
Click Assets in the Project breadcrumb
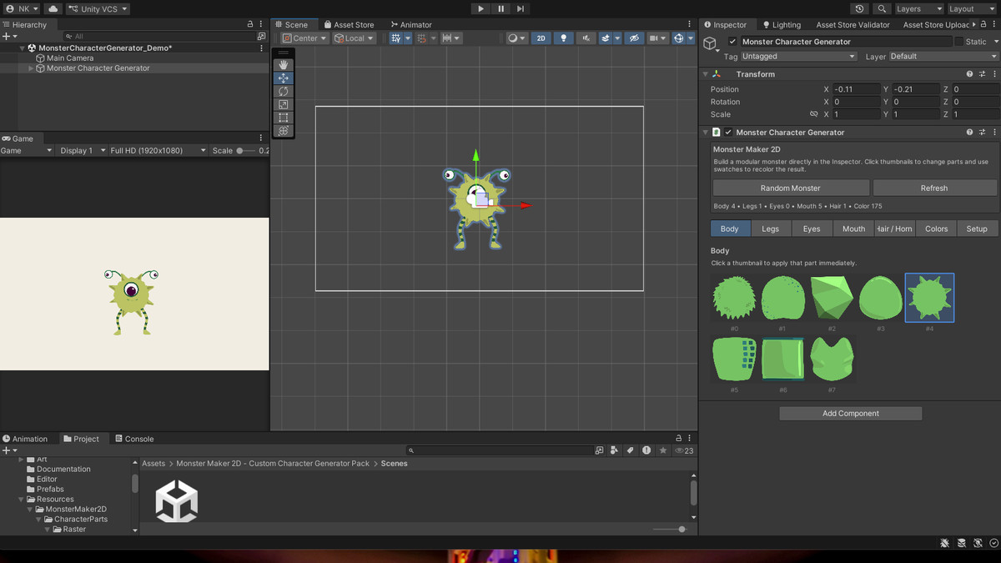(x=153, y=463)
